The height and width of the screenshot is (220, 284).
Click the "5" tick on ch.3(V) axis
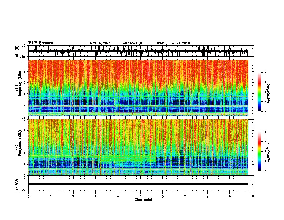(25, 179)
